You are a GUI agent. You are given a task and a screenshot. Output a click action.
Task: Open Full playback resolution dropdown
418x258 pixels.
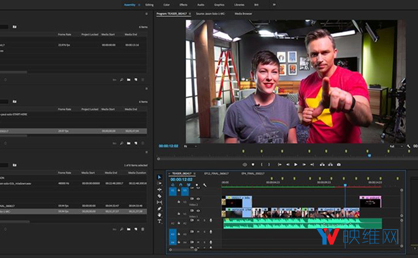tap(396, 146)
